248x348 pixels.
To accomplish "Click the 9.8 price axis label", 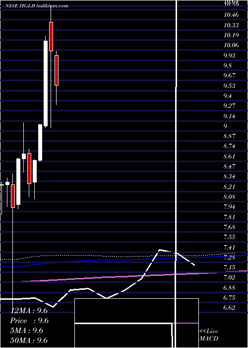I will (228, 66).
